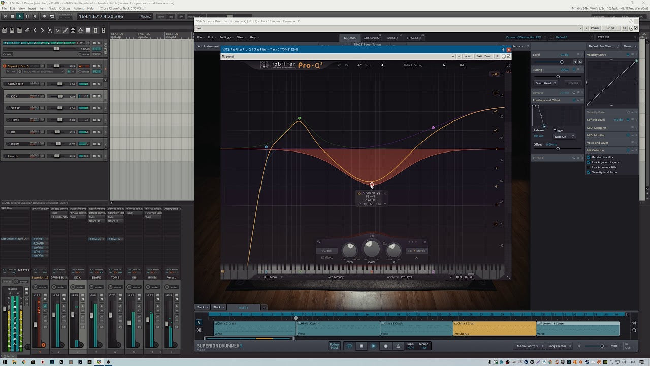This screenshot has height=366, width=650.
Task: Switch to the MIXER tab
Action: (x=392, y=37)
